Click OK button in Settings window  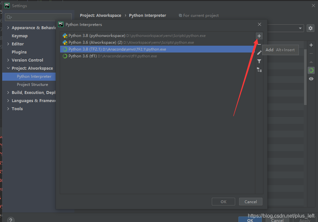pos(250,220)
